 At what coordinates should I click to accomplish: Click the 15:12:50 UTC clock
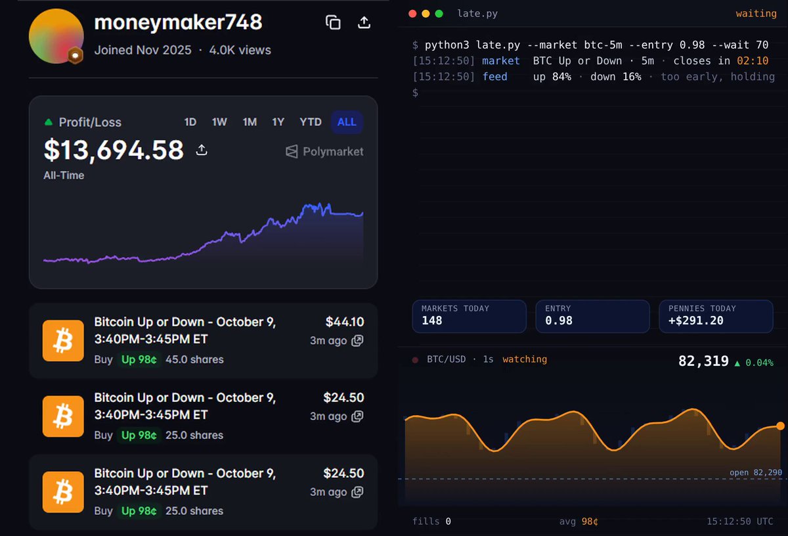(x=740, y=522)
